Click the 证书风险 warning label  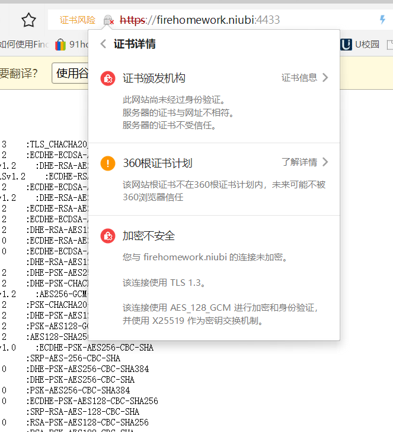click(x=78, y=20)
